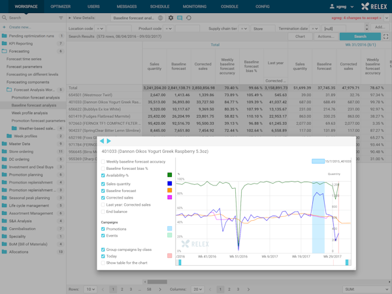Go to previous product chart arrow

[102, 141]
